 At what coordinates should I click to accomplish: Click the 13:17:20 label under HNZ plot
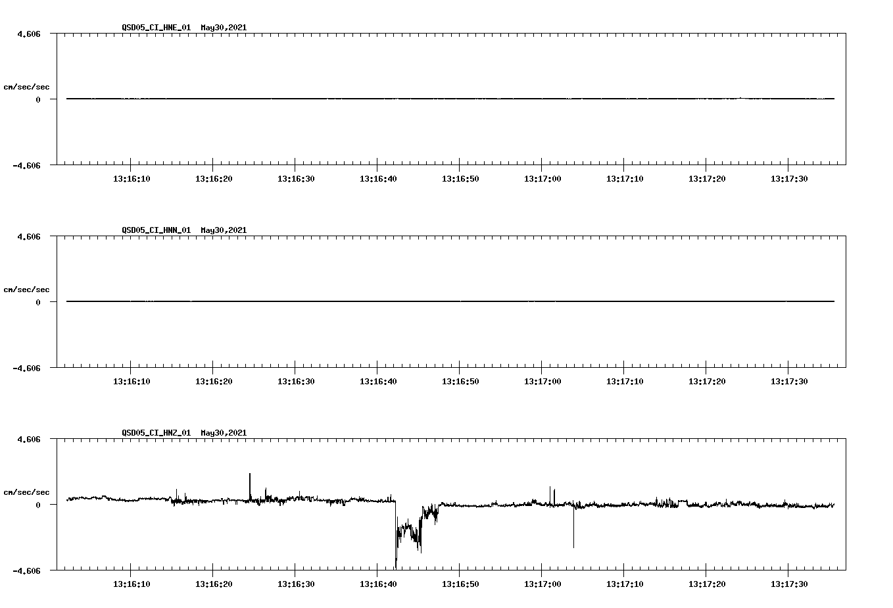click(x=707, y=584)
